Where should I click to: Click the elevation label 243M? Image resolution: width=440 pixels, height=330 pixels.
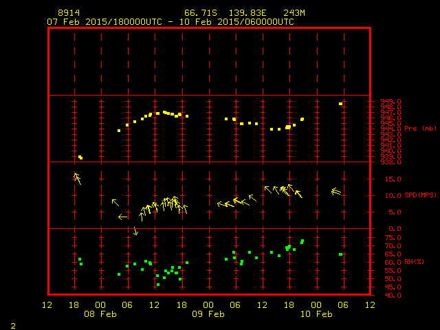294,13
